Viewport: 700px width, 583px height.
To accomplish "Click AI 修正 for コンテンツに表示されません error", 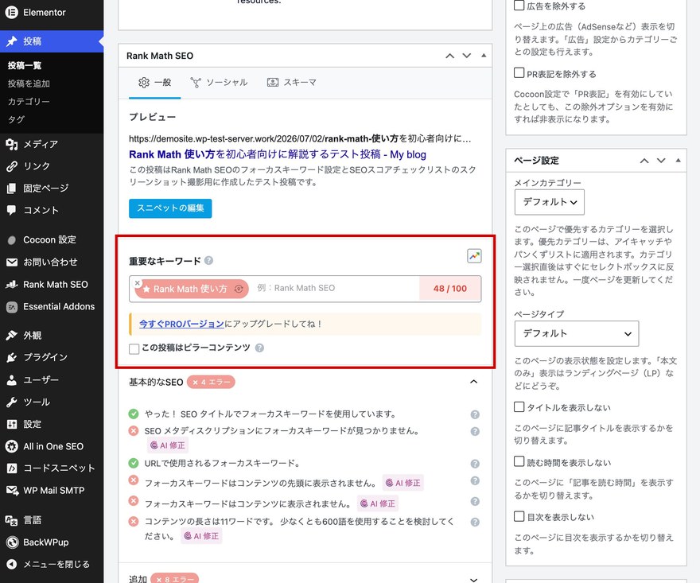I will tap(378, 503).
